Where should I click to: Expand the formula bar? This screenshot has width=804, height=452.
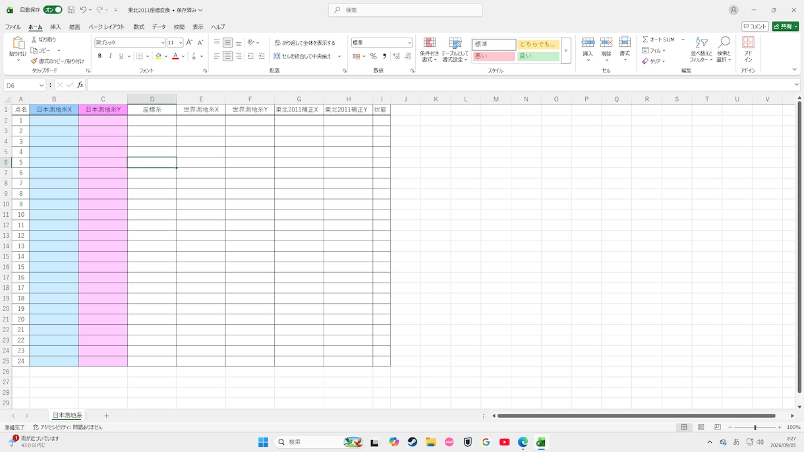pos(797,85)
